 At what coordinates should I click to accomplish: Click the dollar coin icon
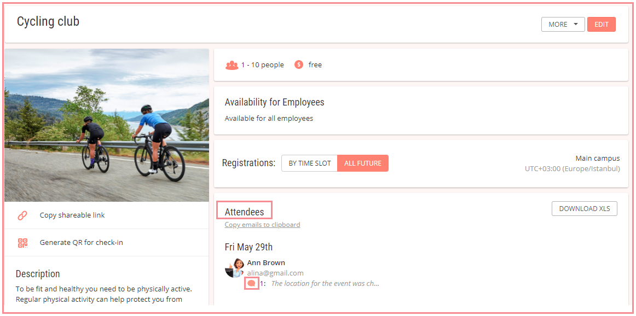(299, 65)
